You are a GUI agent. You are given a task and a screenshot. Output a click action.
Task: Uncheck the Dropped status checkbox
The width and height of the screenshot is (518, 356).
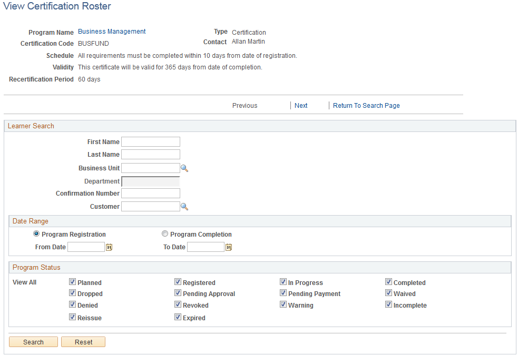tap(72, 293)
